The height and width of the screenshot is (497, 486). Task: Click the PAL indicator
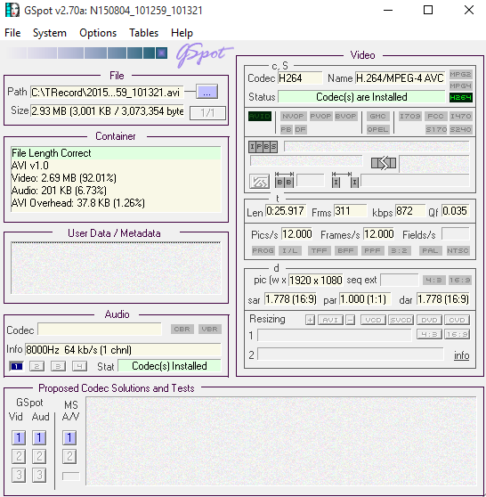pyautogui.click(x=430, y=250)
